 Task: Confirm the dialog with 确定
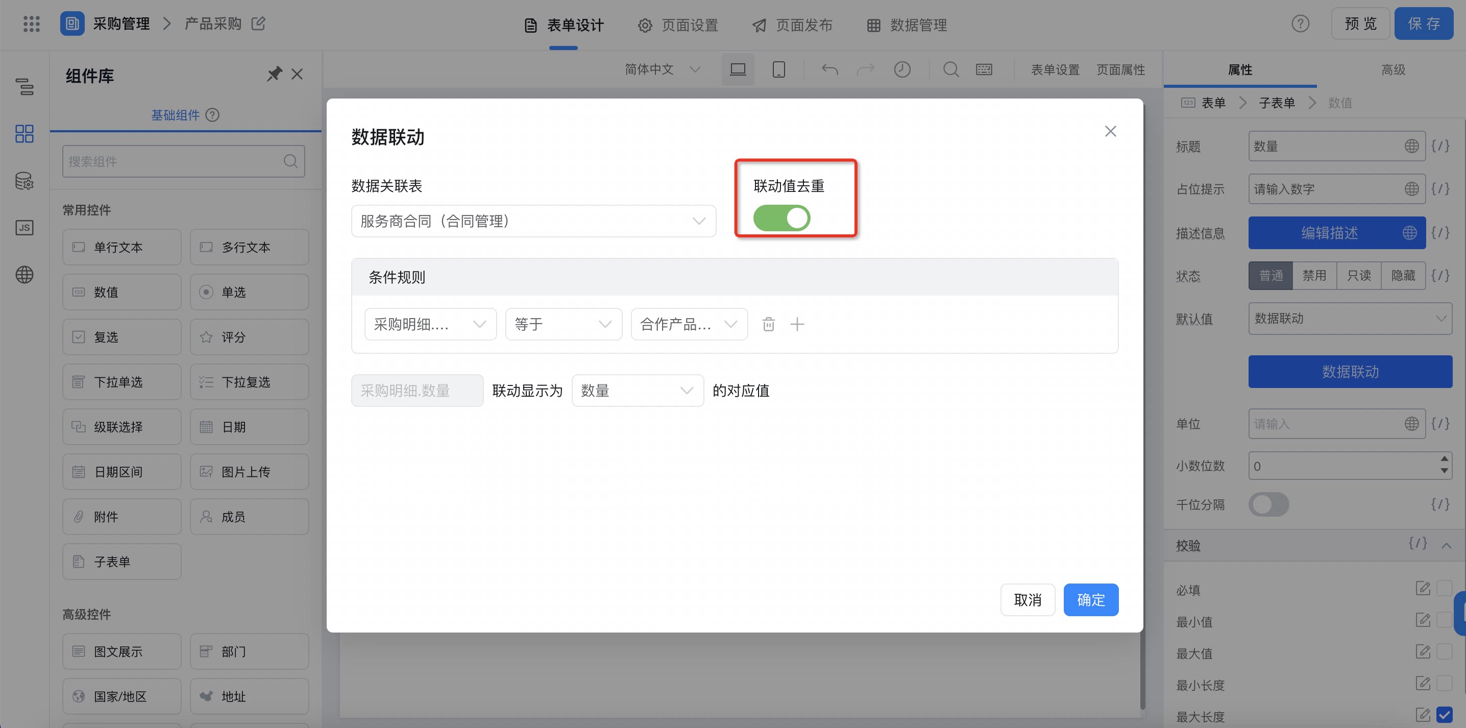click(x=1090, y=599)
